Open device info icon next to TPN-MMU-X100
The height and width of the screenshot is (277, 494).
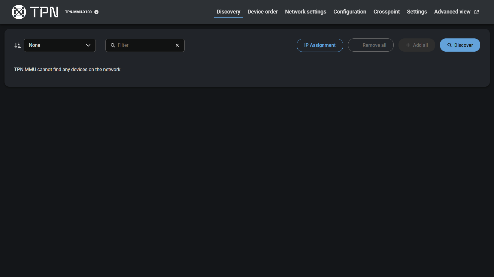pyautogui.click(x=96, y=12)
